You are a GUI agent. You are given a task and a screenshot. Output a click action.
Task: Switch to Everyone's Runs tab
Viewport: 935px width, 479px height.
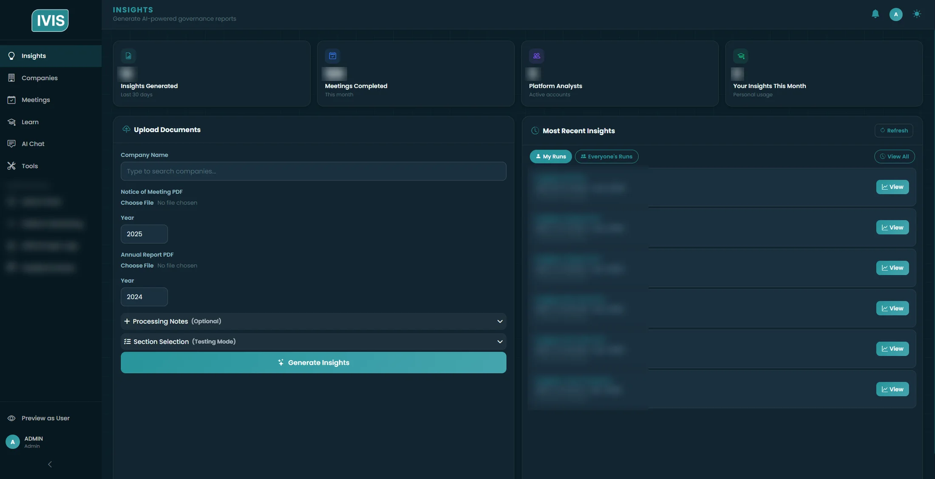[x=606, y=157]
